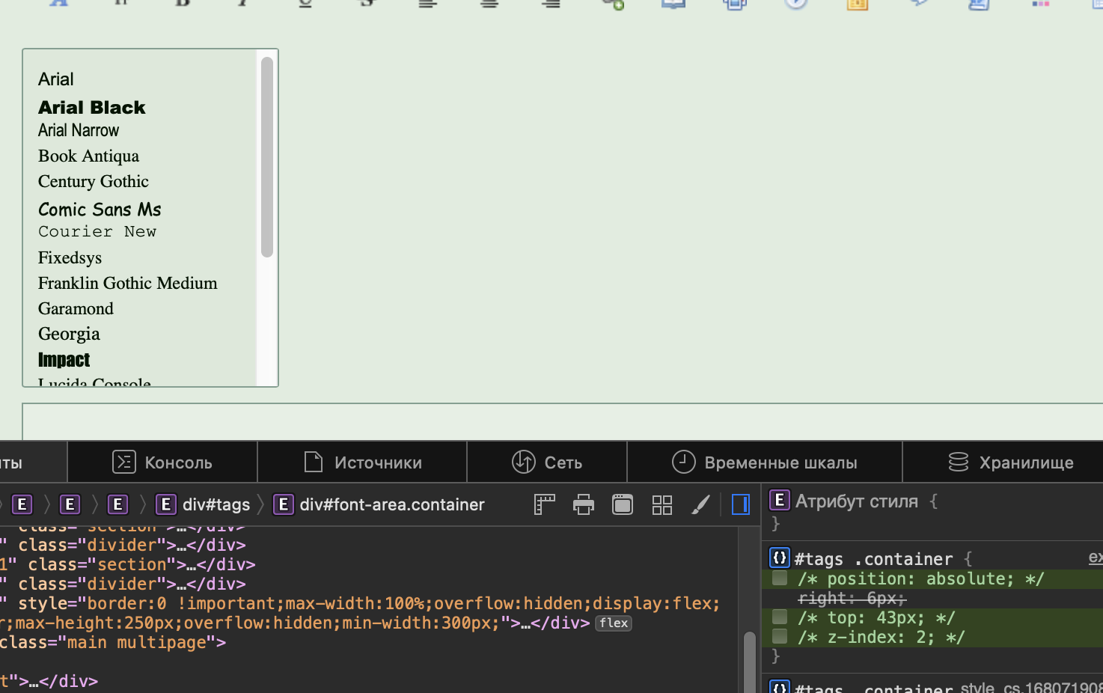The height and width of the screenshot is (693, 1103).
Task: Pick Georgia font from the list
Action: [69, 334]
